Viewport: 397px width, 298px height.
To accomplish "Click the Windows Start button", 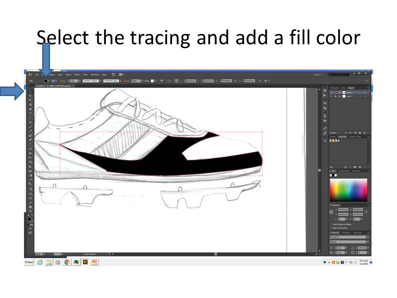I will [29, 262].
